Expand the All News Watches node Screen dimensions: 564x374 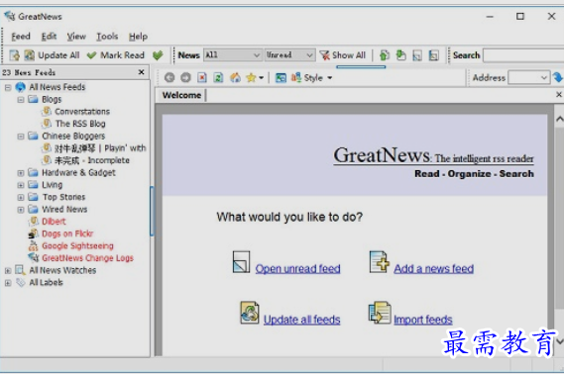[8, 271]
